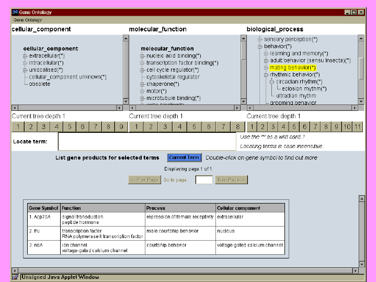This screenshot has height=282, width=376.
Task: Open the Gene Ontology menu
Action: [x=28, y=20]
